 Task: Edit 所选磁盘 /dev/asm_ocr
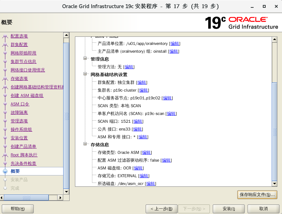[151, 184]
